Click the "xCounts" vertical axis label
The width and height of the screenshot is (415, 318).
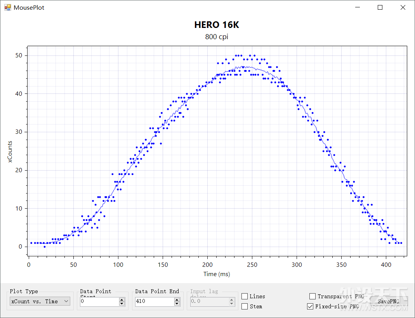point(10,152)
